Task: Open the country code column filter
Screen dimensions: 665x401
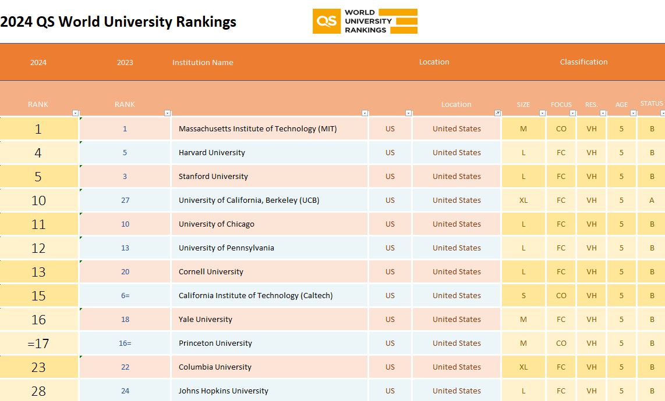Action: pos(408,113)
